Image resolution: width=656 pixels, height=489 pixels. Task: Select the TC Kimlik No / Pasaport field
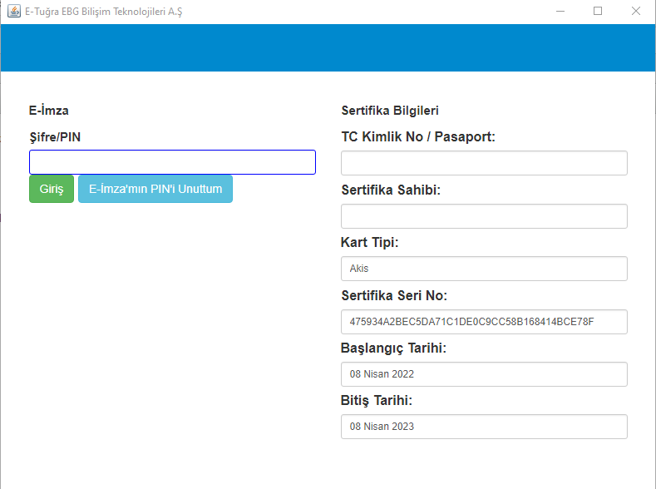484,163
